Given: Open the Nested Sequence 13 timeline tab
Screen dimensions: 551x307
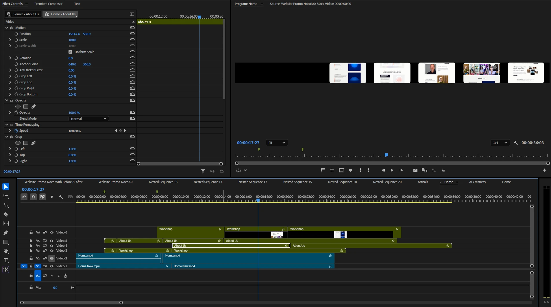Looking at the screenshot, I should click(x=163, y=182).
